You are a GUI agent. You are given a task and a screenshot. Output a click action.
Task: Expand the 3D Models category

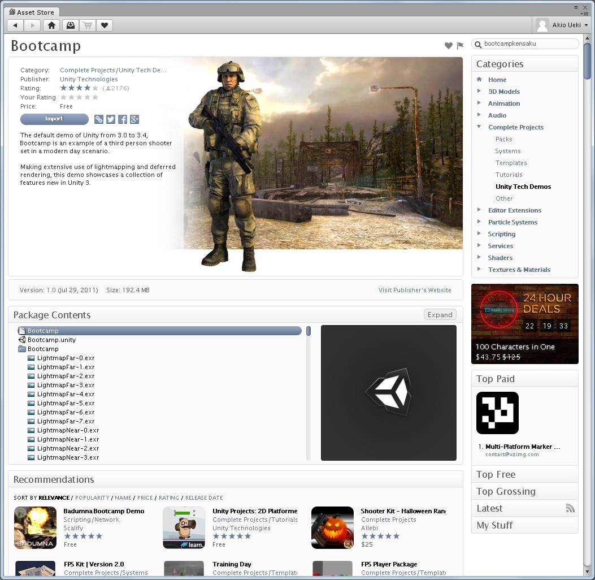tap(479, 91)
